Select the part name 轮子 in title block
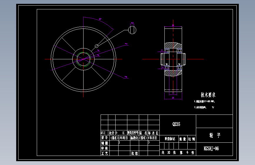Screen dimensions: 255x165 point(215,135)
